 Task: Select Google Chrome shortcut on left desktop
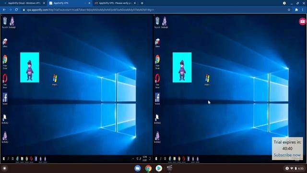pos(5,62)
